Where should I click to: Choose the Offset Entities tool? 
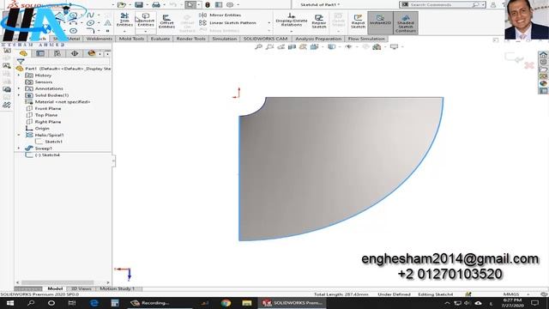166,21
